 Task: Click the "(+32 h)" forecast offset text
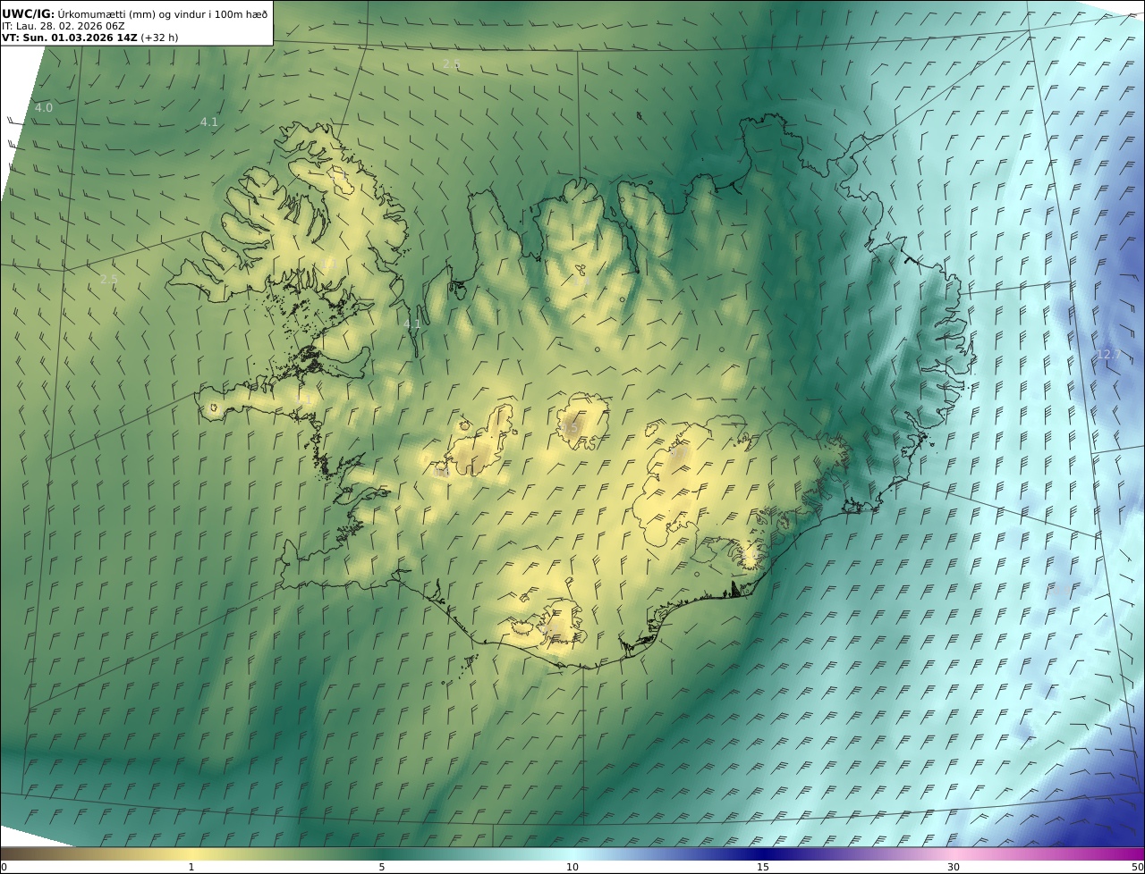tap(159, 38)
